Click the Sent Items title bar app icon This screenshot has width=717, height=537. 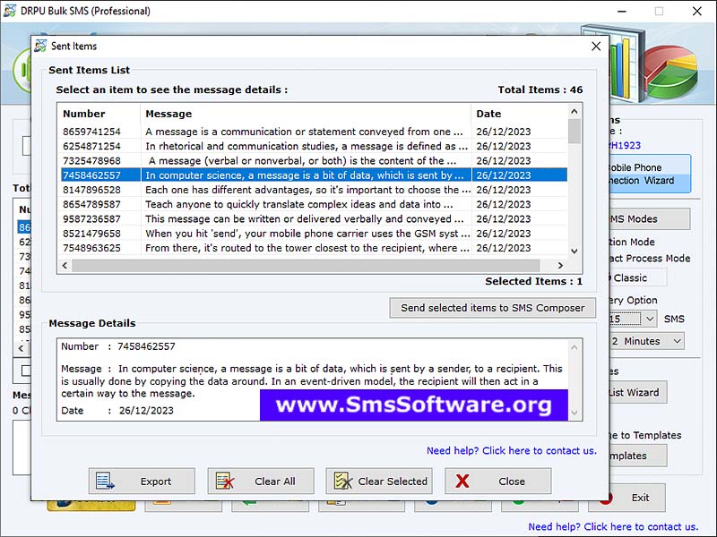tap(40, 47)
